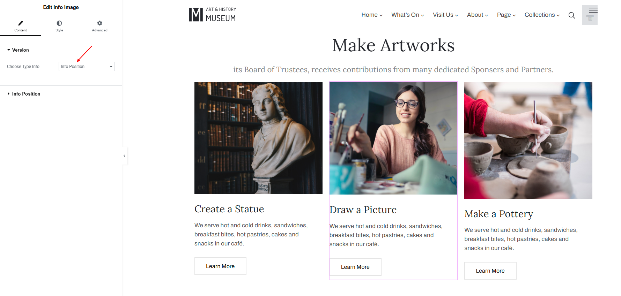The width and height of the screenshot is (621, 296).
Task: Select the pottery making image
Action: (x=528, y=140)
